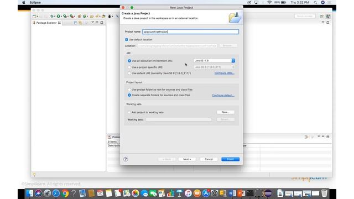Click into the Project name text field
This screenshot has height=199, width=354.
190,32
